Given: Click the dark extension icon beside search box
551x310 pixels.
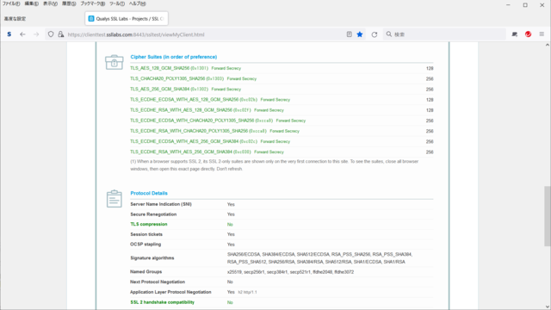Looking at the screenshot, I should pos(515,34).
